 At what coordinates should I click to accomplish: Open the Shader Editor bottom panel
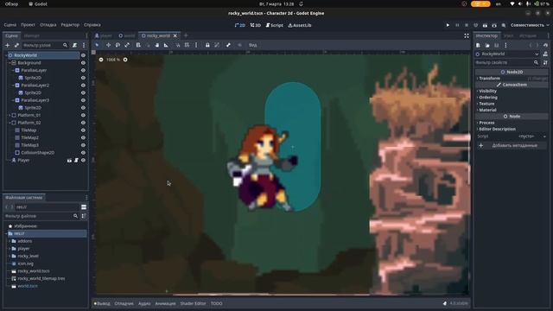click(x=193, y=303)
